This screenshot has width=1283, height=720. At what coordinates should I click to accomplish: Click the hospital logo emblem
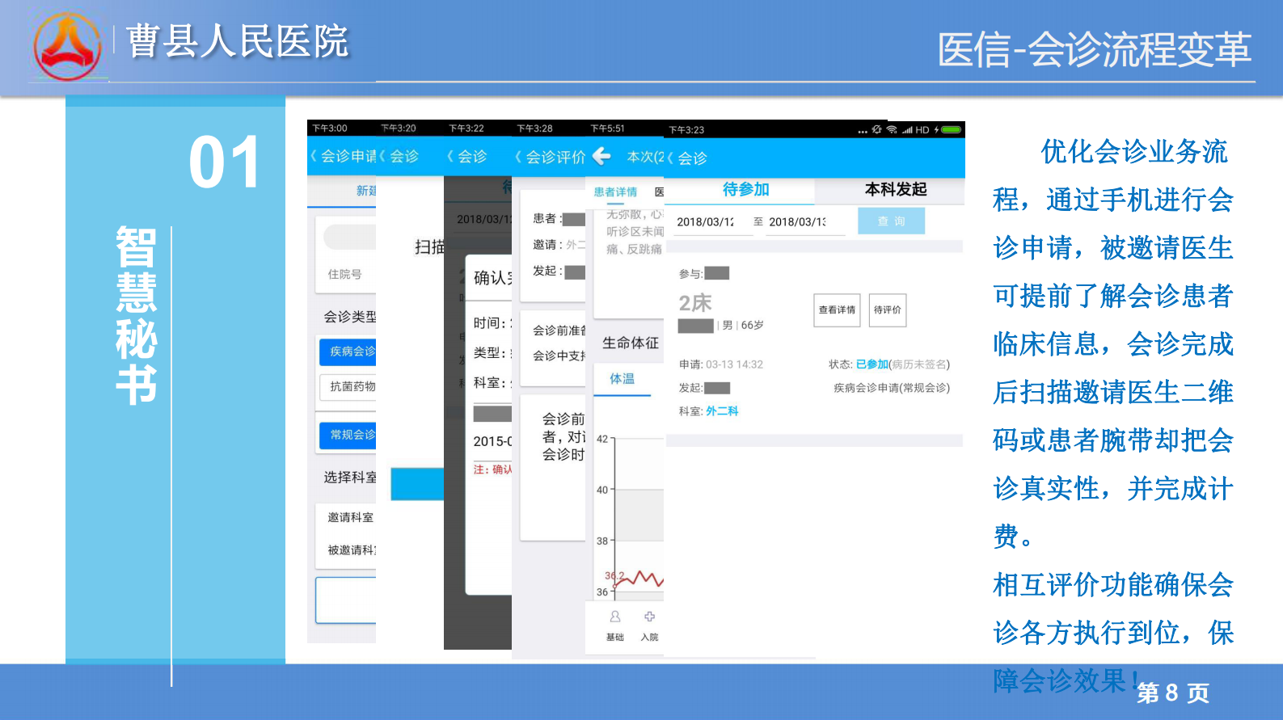68,46
